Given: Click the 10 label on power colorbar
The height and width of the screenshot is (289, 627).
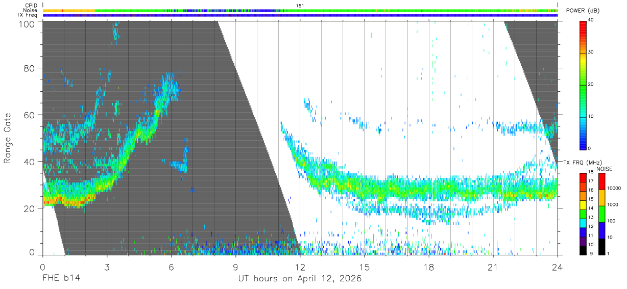Looking at the screenshot, I should (591, 117).
